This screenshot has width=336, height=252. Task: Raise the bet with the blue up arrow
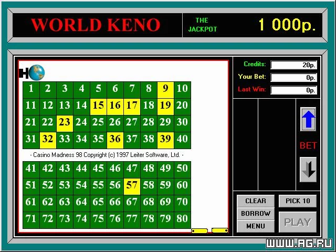[x=308, y=119]
